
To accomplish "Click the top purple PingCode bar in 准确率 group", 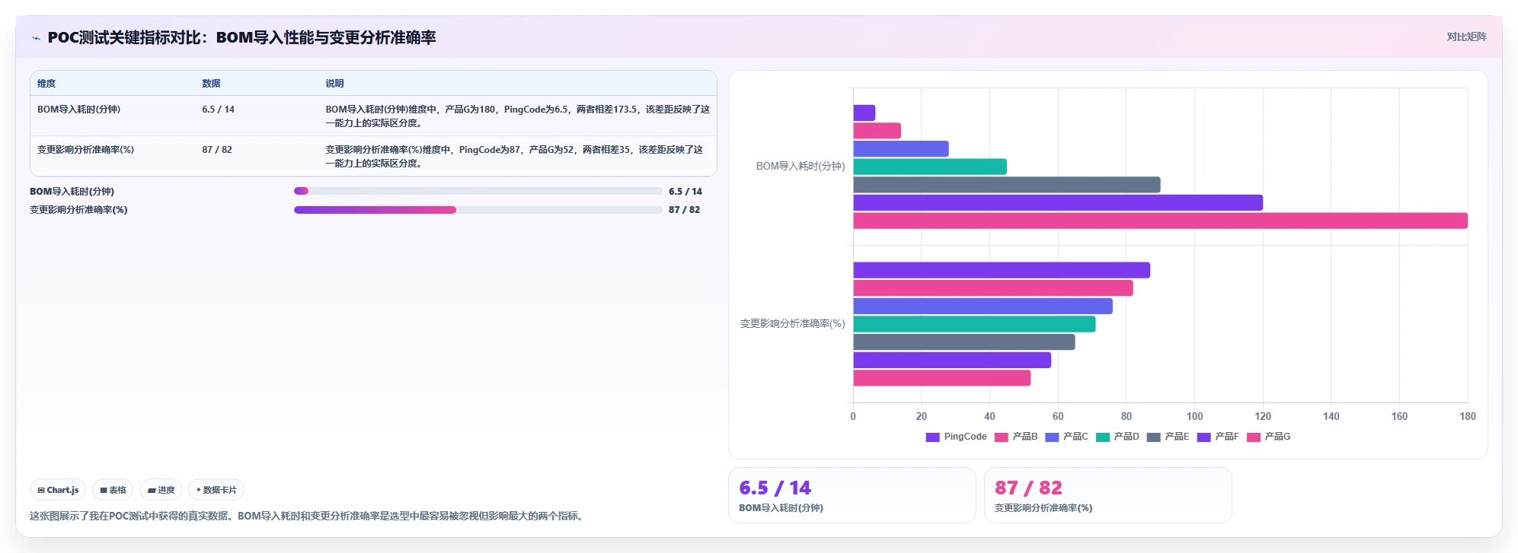I will (1001, 270).
